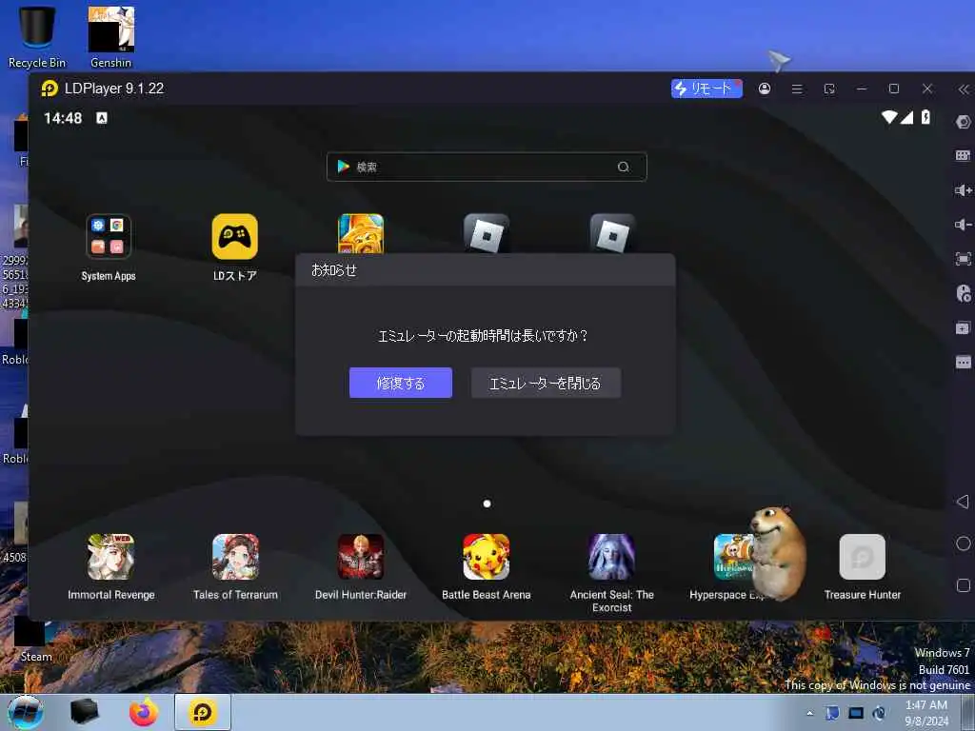The width and height of the screenshot is (975, 731).
Task: Tap the Android back triangle button
Action: 964,501
